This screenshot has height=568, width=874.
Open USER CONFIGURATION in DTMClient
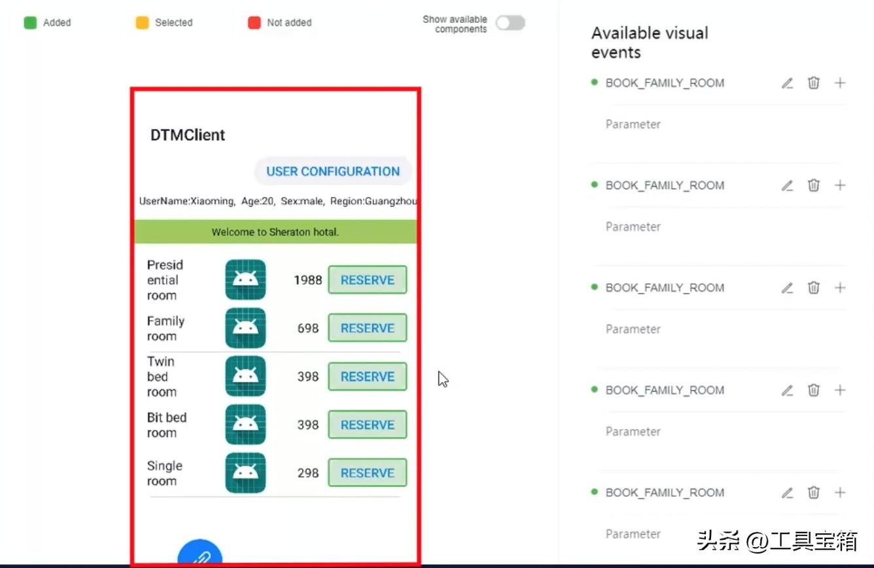[332, 171]
